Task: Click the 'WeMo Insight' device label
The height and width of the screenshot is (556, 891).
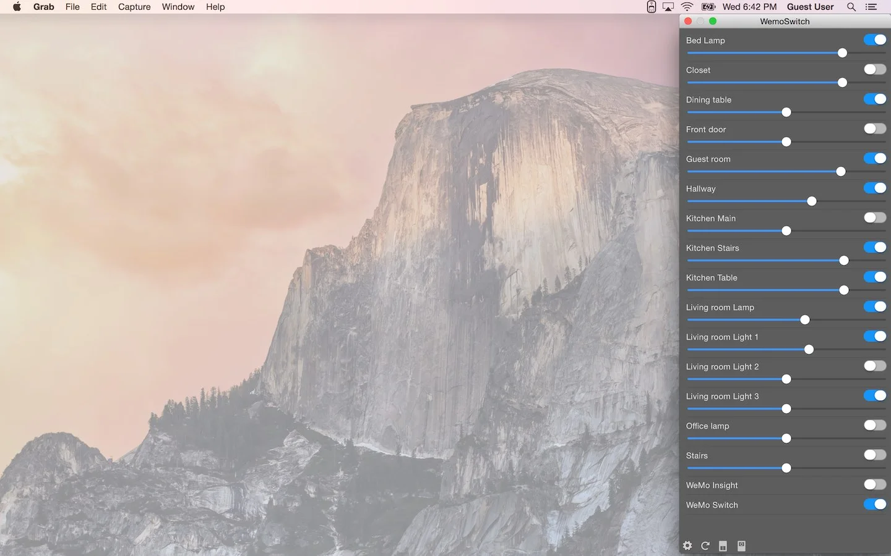Action: [712, 485]
